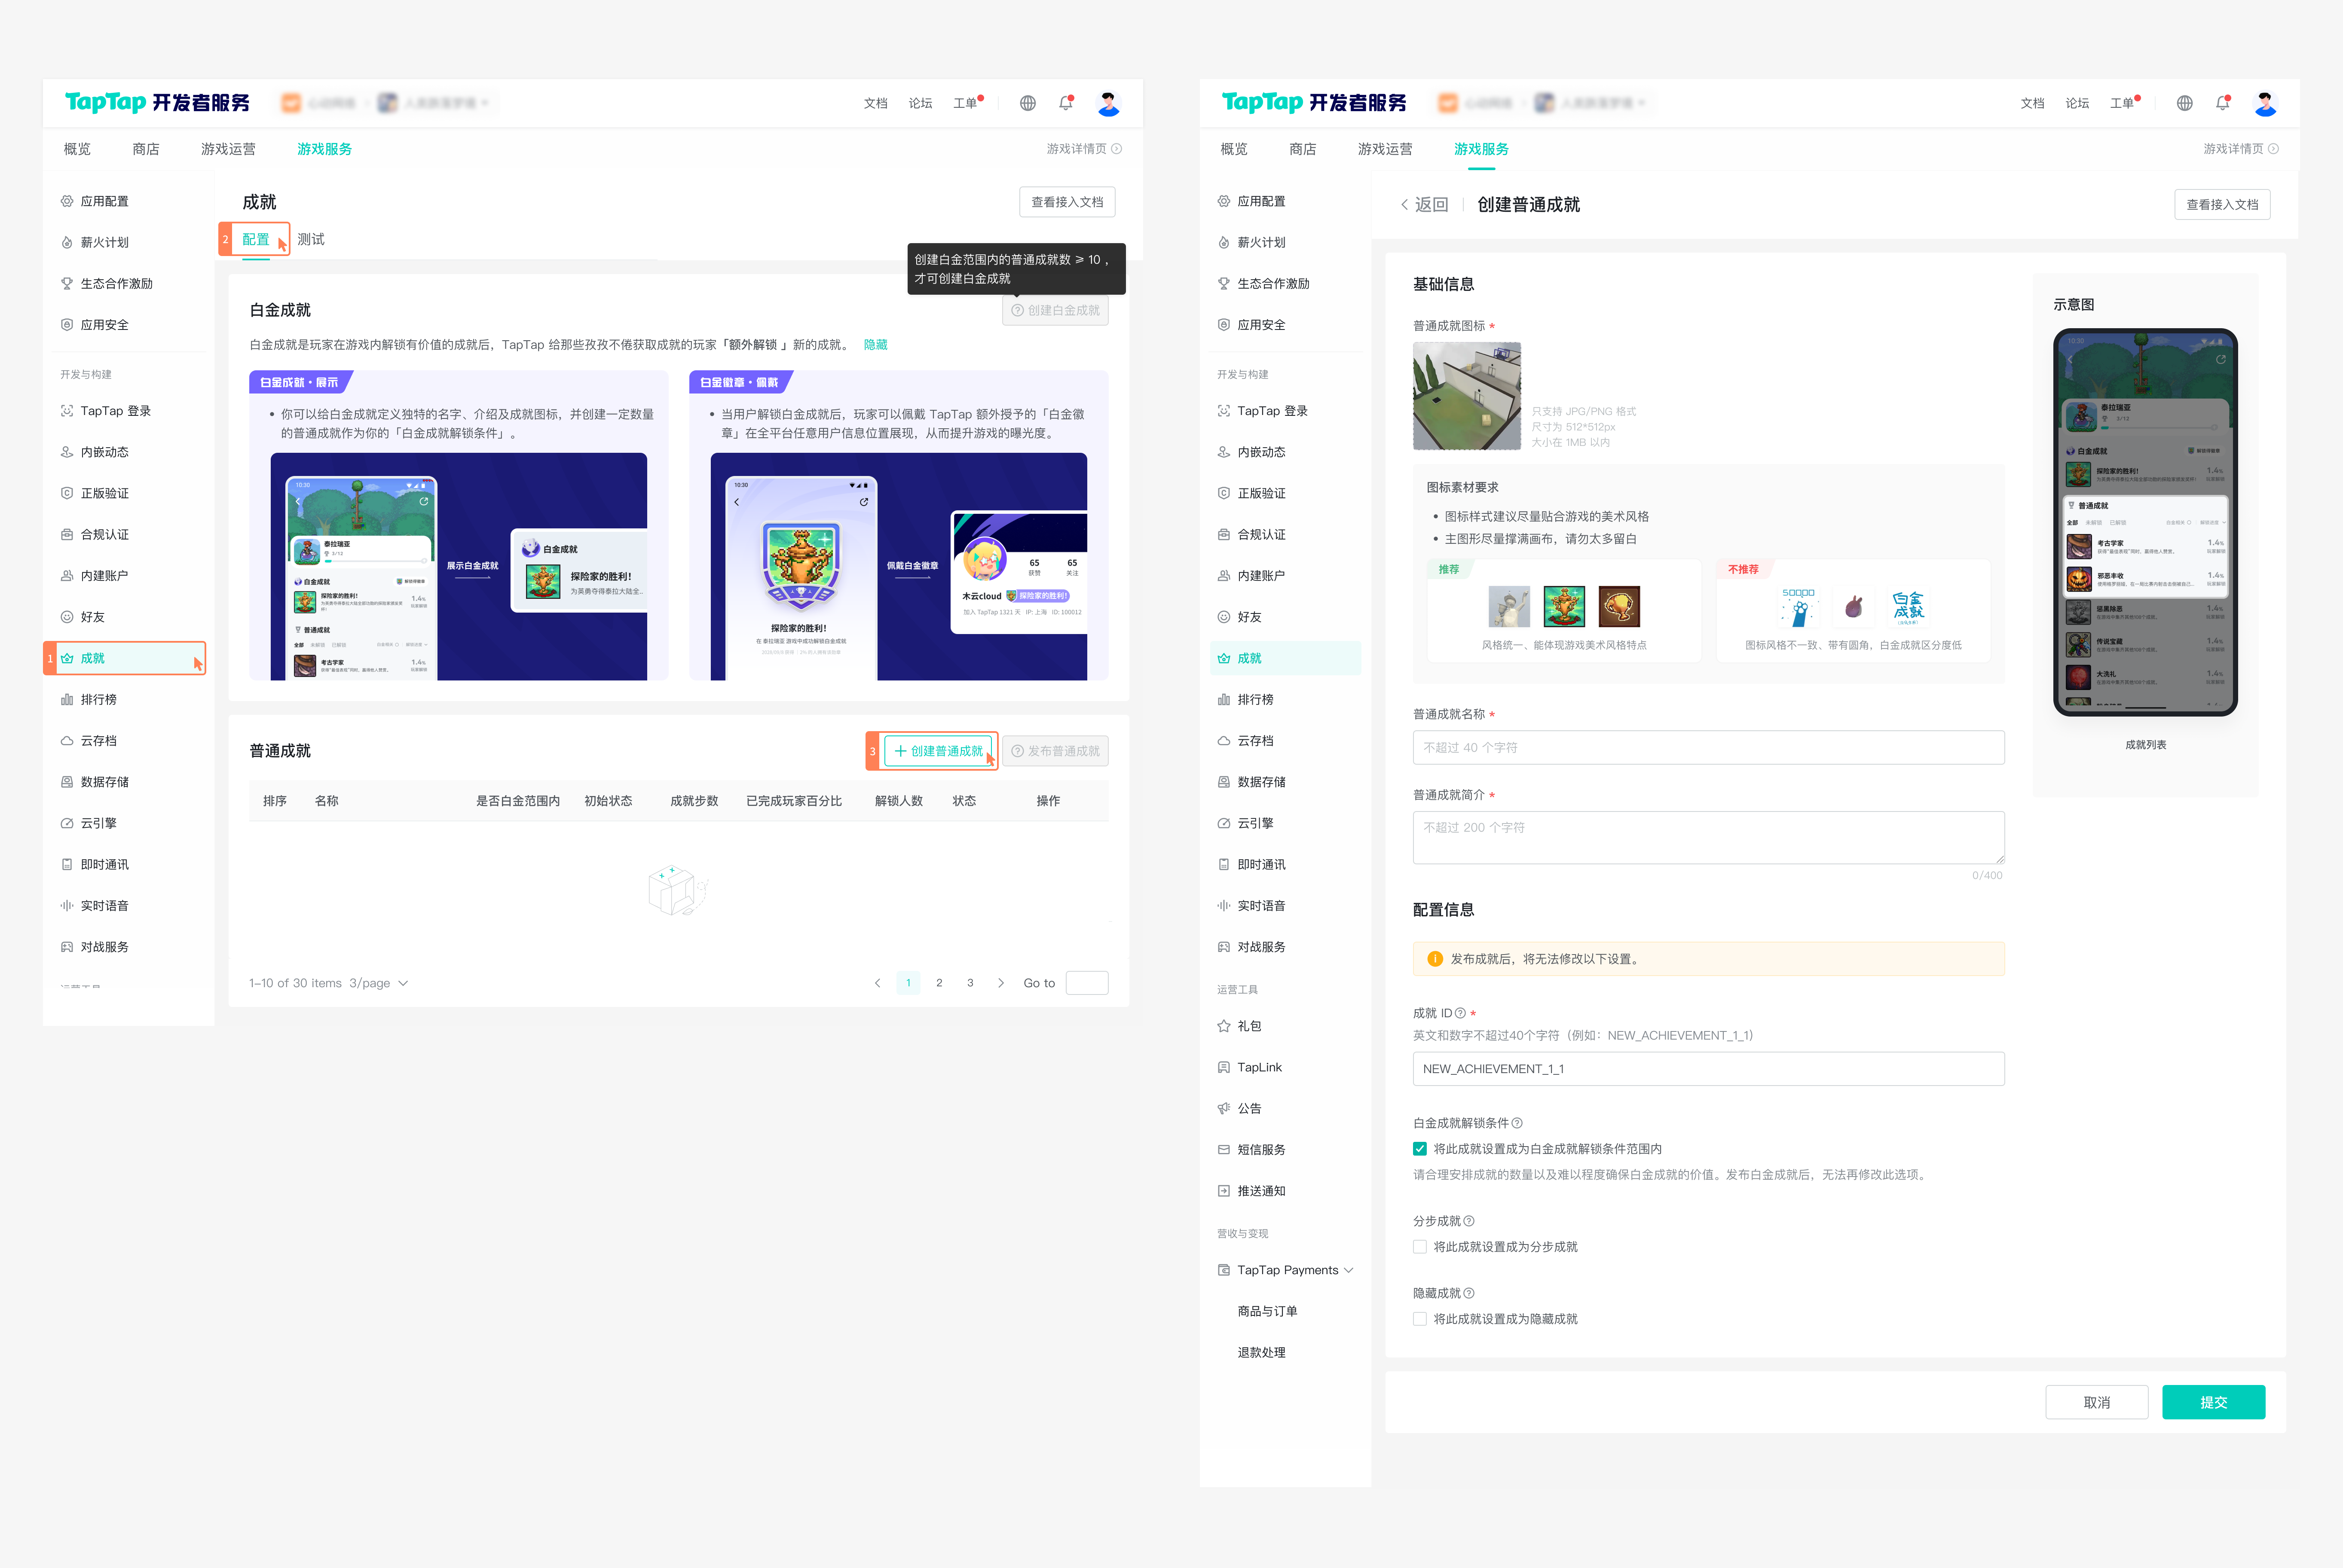Expand the TapTap Payments sidebar group
This screenshot has width=2343, height=1568.
(1285, 1270)
